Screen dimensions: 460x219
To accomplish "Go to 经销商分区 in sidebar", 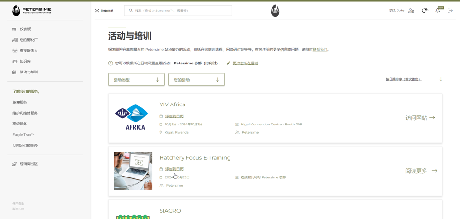I will [28, 164].
